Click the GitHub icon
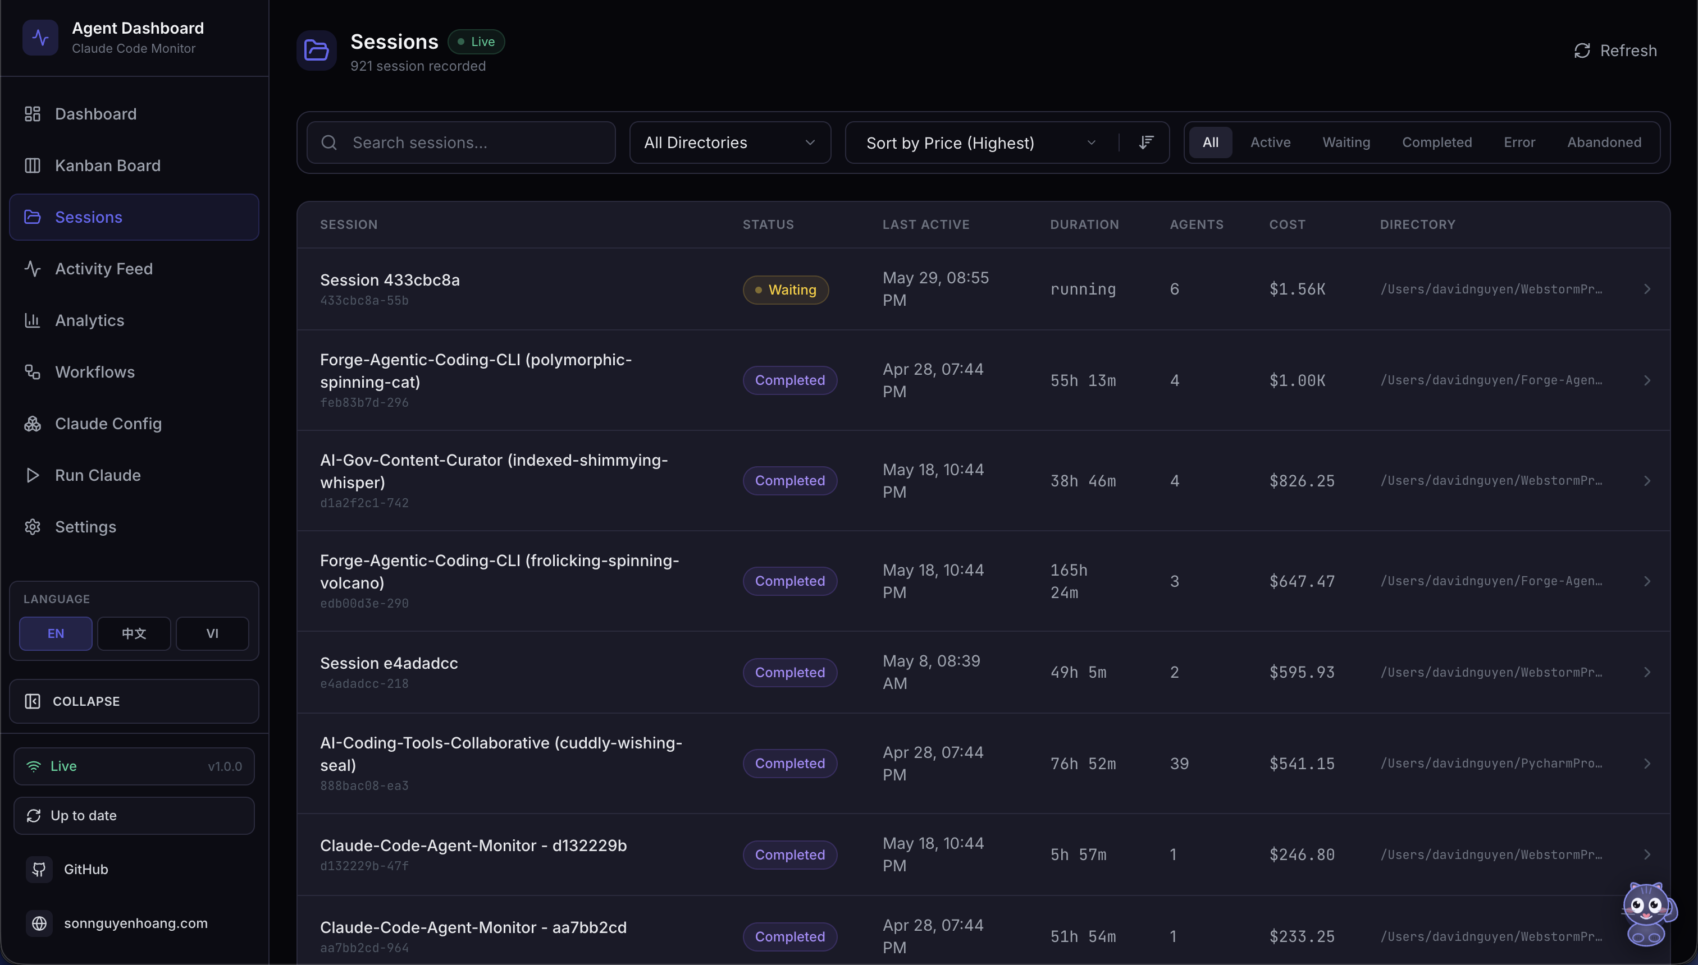Viewport: 1698px width, 965px height. (39, 870)
